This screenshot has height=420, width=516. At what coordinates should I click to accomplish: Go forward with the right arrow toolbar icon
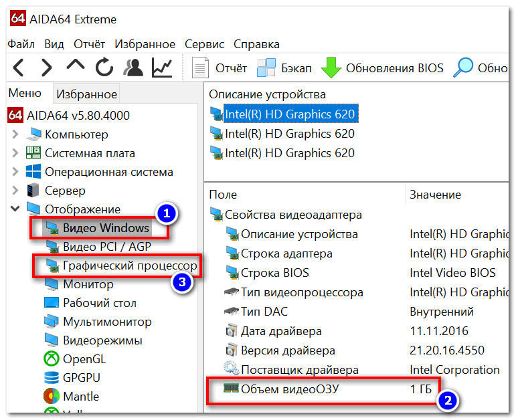[46, 68]
